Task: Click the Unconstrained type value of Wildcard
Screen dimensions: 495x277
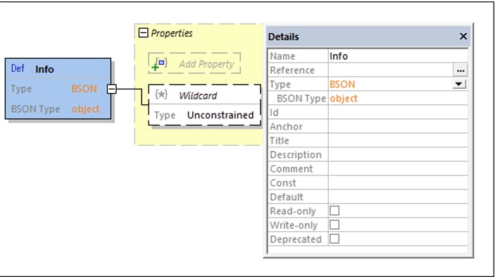Action: pyautogui.click(x=220, y=115)
